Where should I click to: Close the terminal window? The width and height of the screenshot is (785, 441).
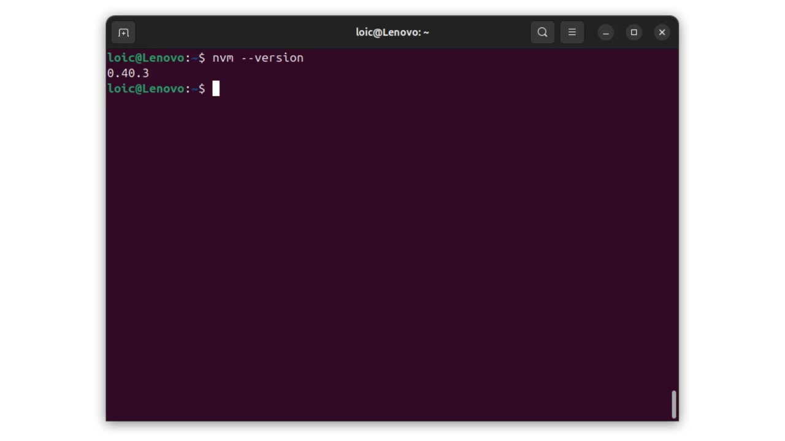tap(662, 32)
